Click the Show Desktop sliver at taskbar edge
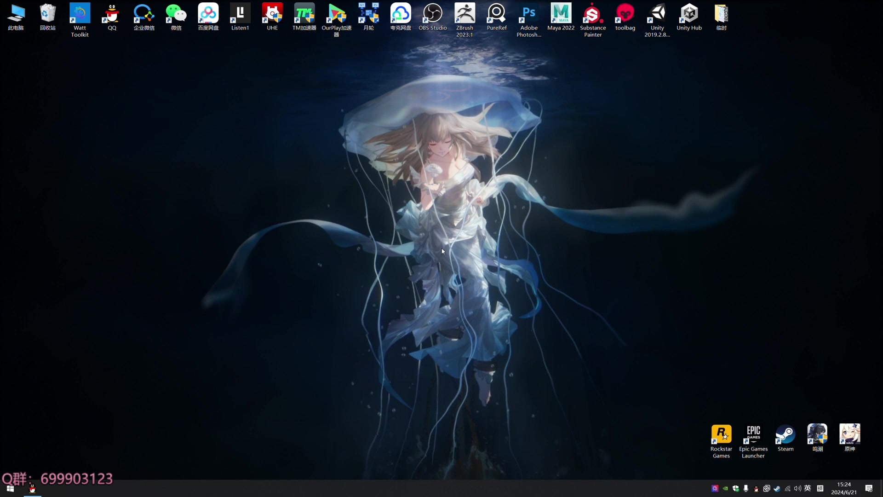Image resolution: width=883 pixels, height=497 pixels. pos(881,489)
